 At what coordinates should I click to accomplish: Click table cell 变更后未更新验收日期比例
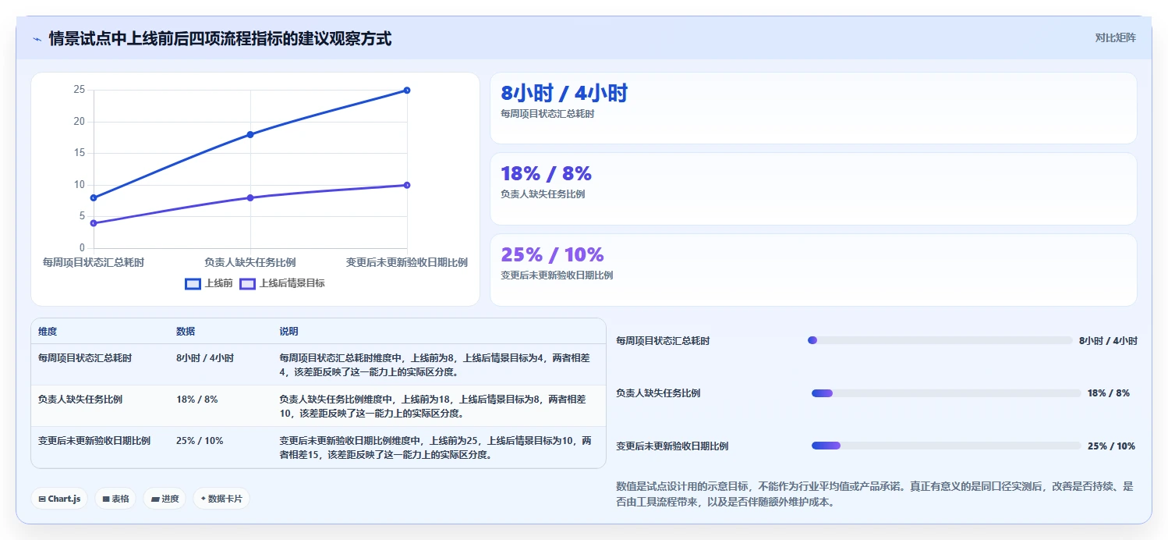[94, 441]
